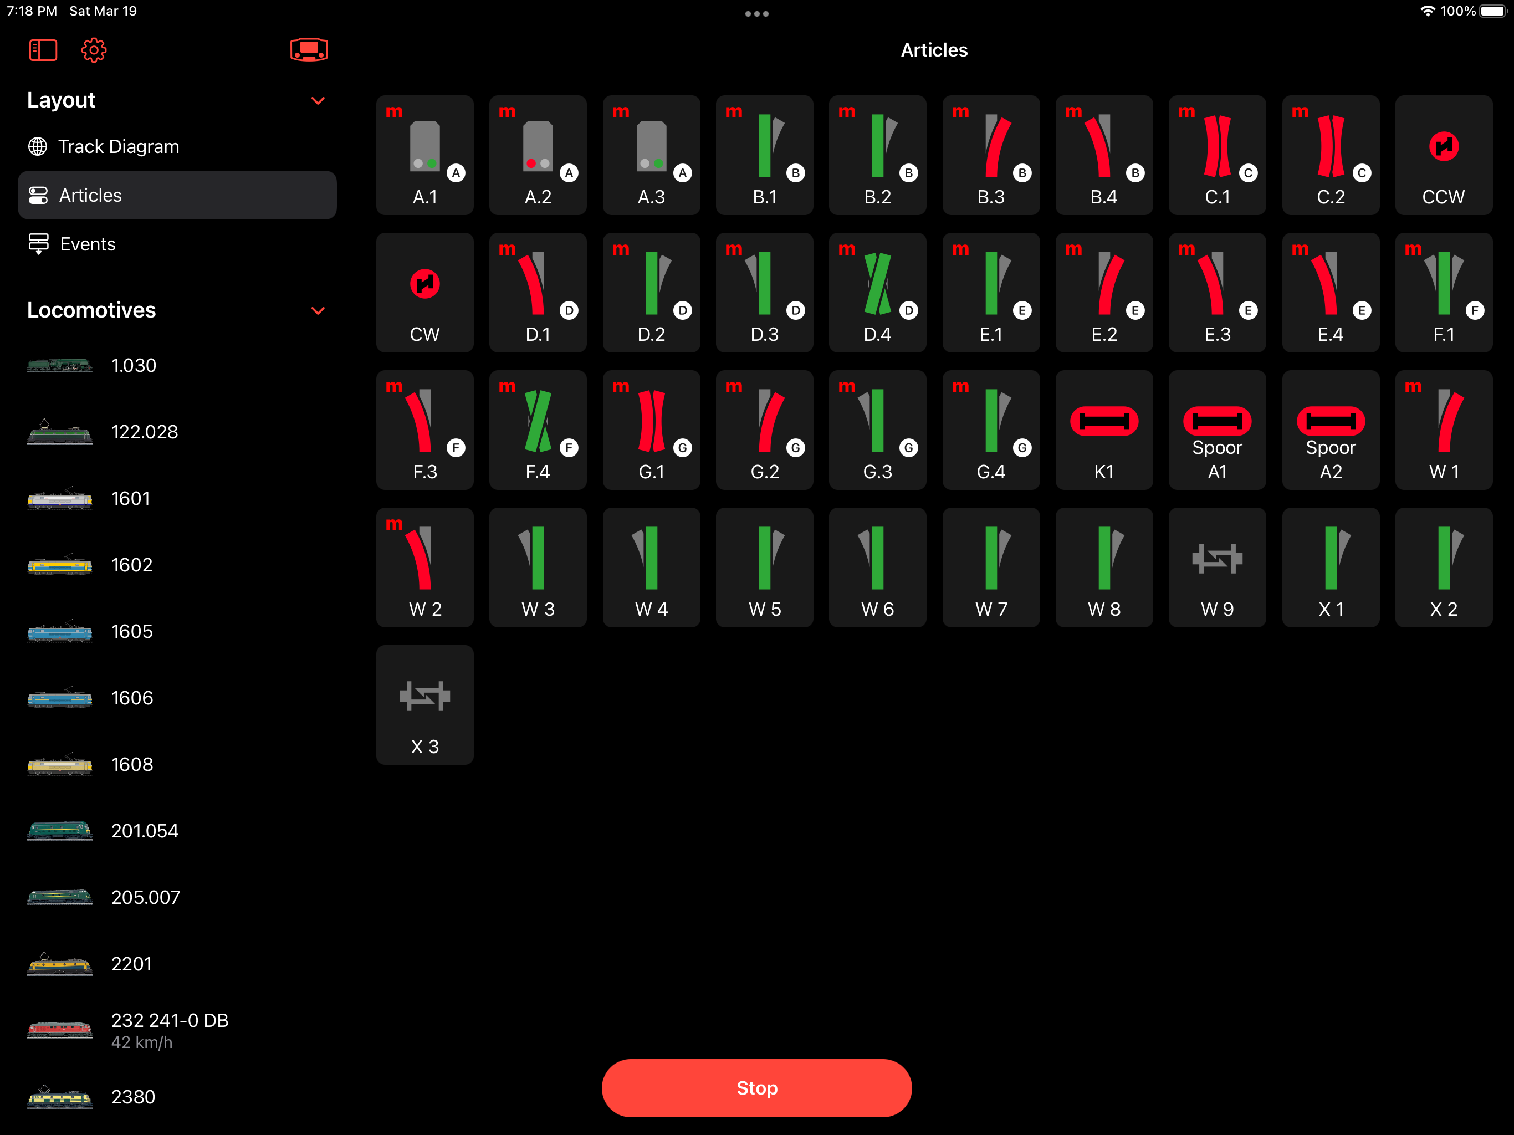Screen dimensions: 1514x1135
Task: Toggle signal article A.2
Action: point(538,155)
